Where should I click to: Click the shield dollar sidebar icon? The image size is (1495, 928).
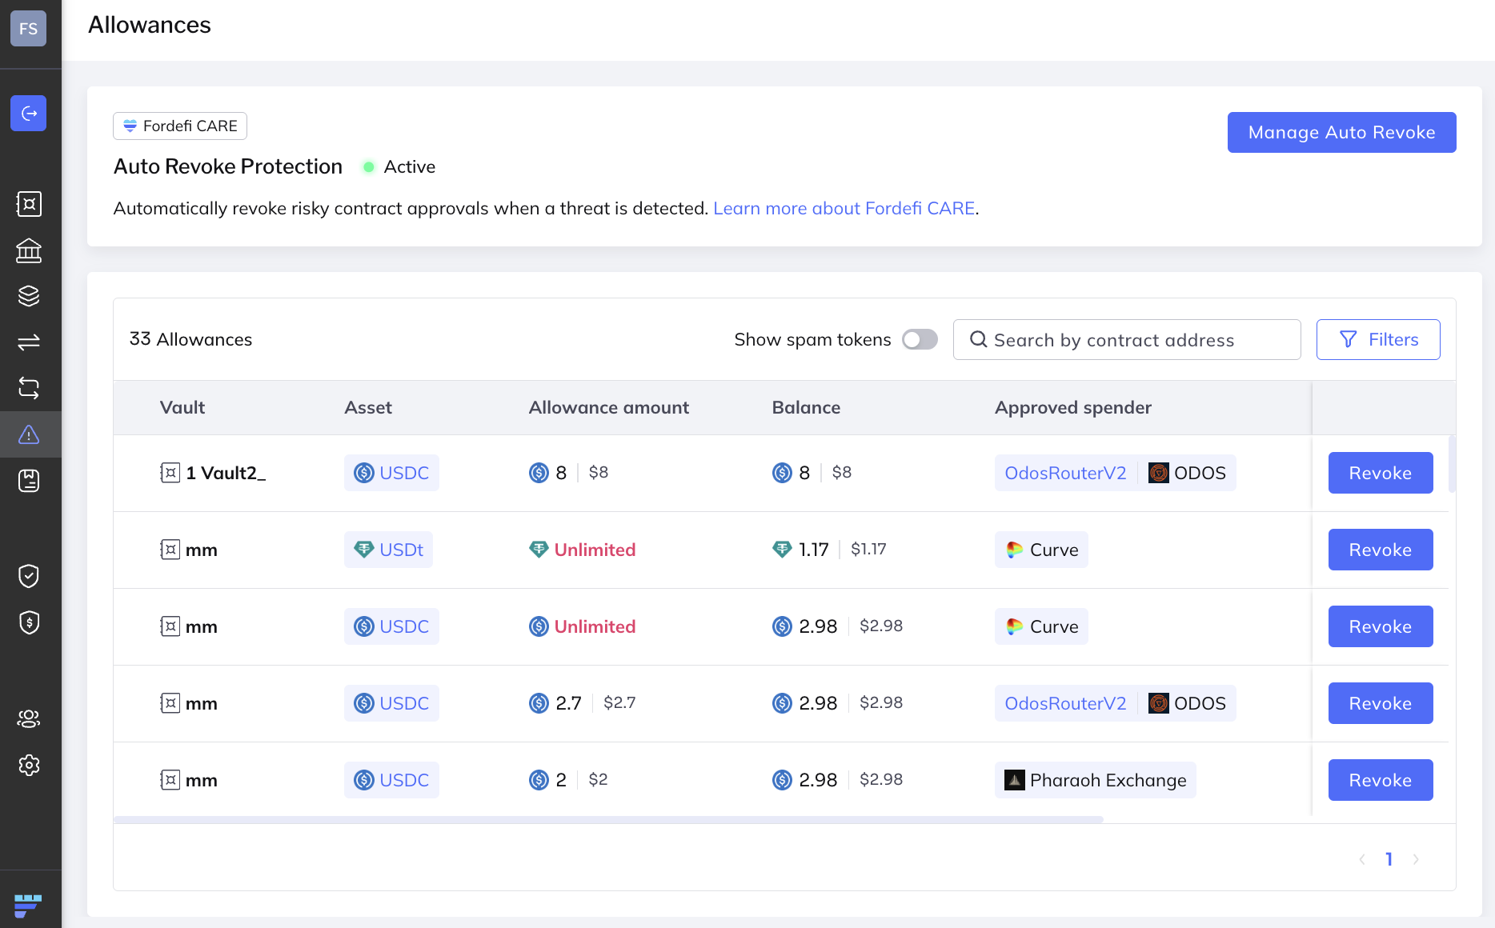[29, 622]
